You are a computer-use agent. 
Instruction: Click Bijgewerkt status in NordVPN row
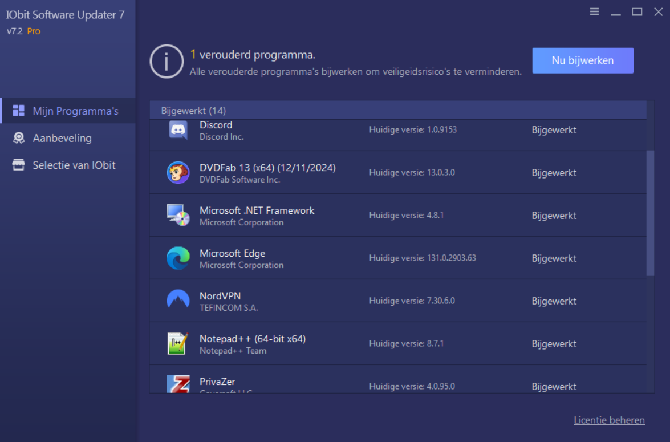pyautogui.click(x=554, y=301)
